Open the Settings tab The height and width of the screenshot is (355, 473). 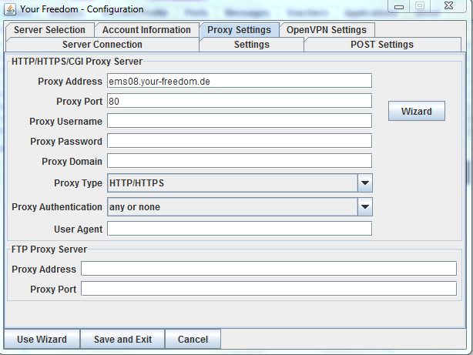tap(252, 45)
